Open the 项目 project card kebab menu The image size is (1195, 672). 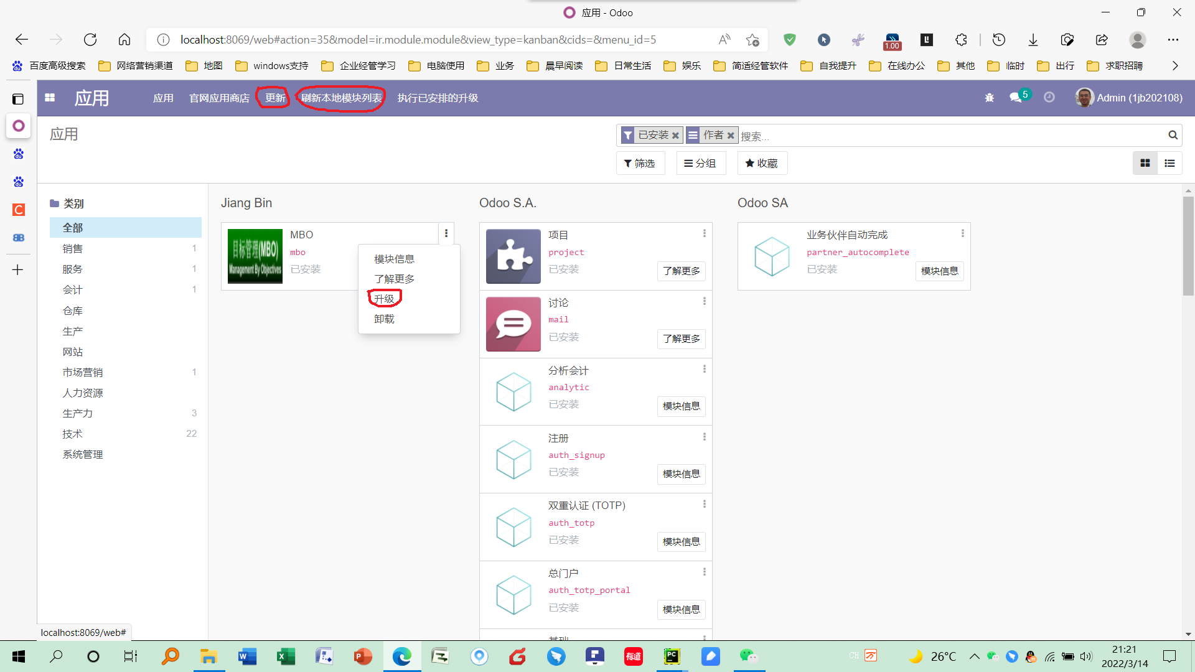pos(705,233)
